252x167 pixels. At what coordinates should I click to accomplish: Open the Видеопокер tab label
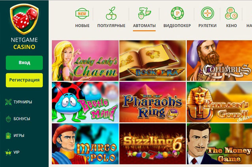(x=177, y=26)
